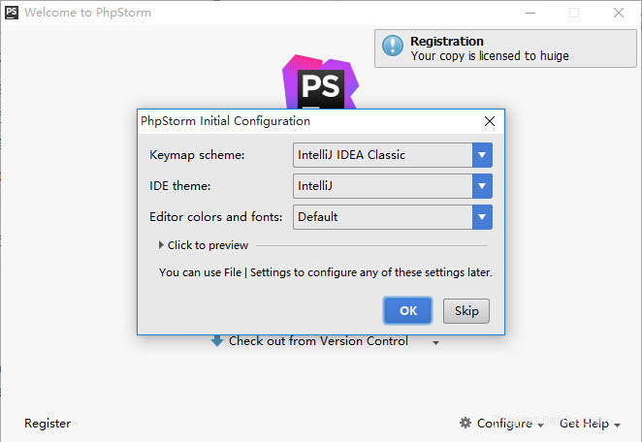Click the Check out from Version Control arrow icon
The width and height of the screenshot is (642, 442).
pyautogui.click(x=217, y=341)
